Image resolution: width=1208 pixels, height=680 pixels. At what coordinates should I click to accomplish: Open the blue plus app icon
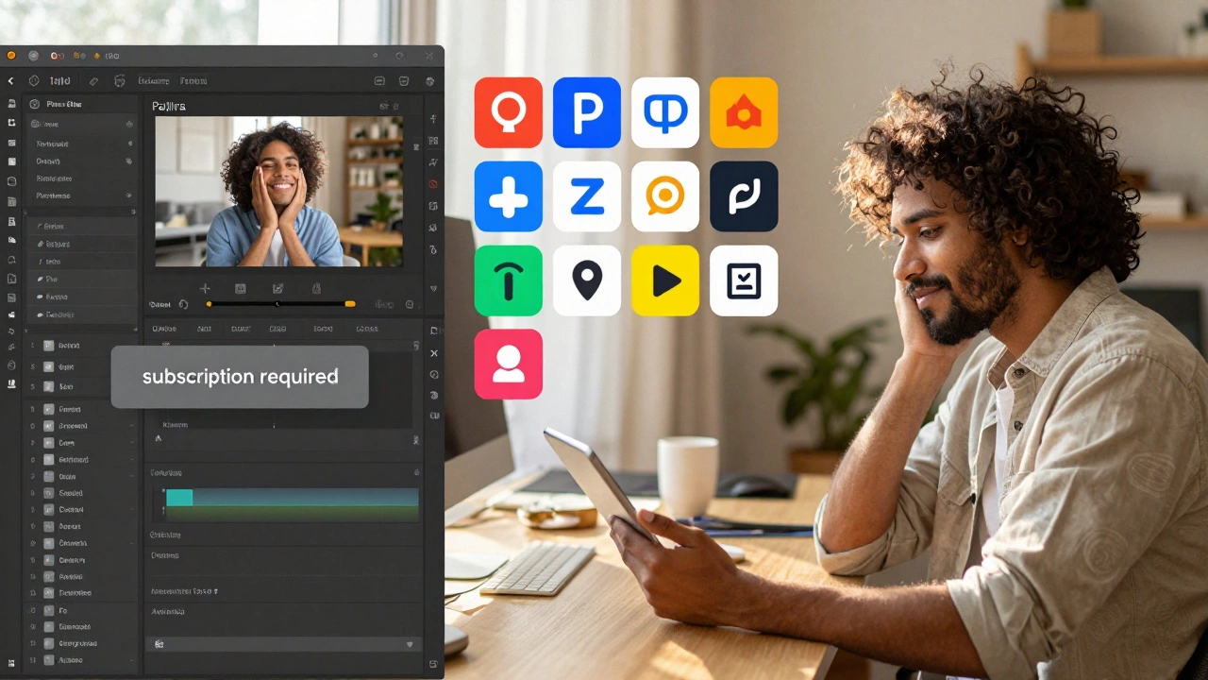[x=508, y=196]
